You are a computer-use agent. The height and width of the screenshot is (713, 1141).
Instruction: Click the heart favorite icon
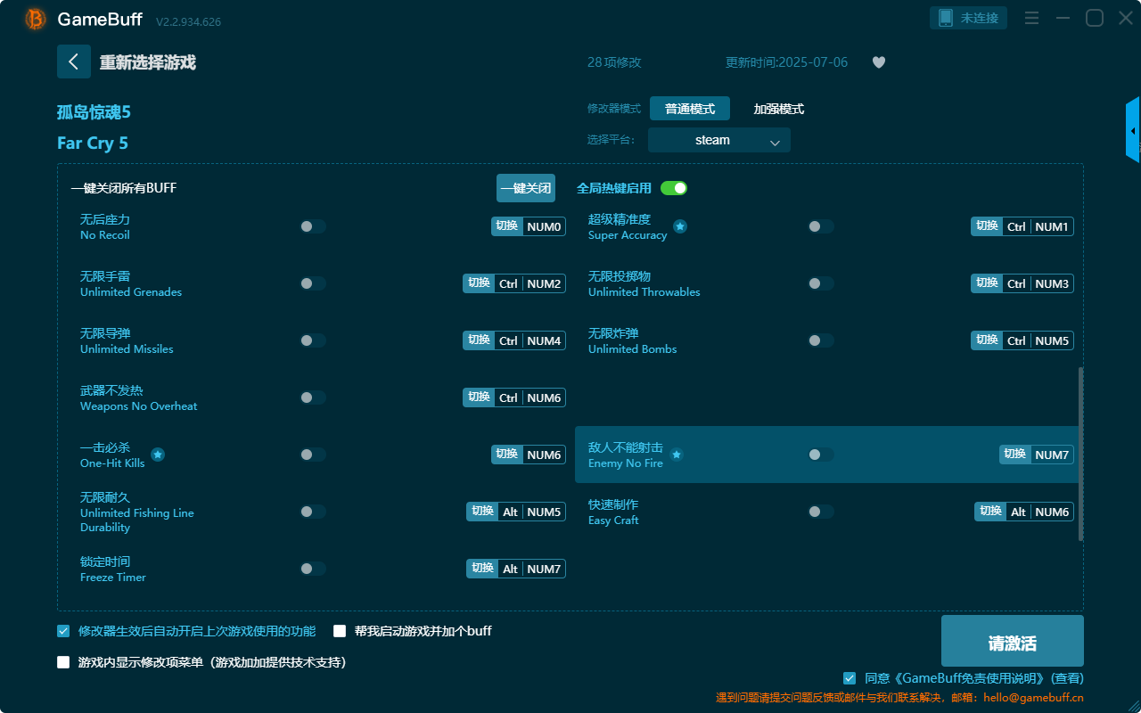point(878,62)
